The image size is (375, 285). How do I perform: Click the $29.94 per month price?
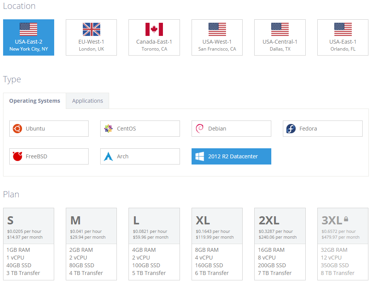88,237
